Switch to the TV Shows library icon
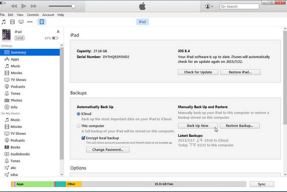This screenshot has height=192, width=287. (21, 22)
